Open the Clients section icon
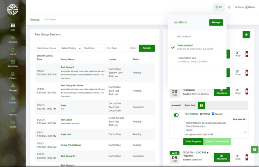The image size is (259, 167). (13, 74)
